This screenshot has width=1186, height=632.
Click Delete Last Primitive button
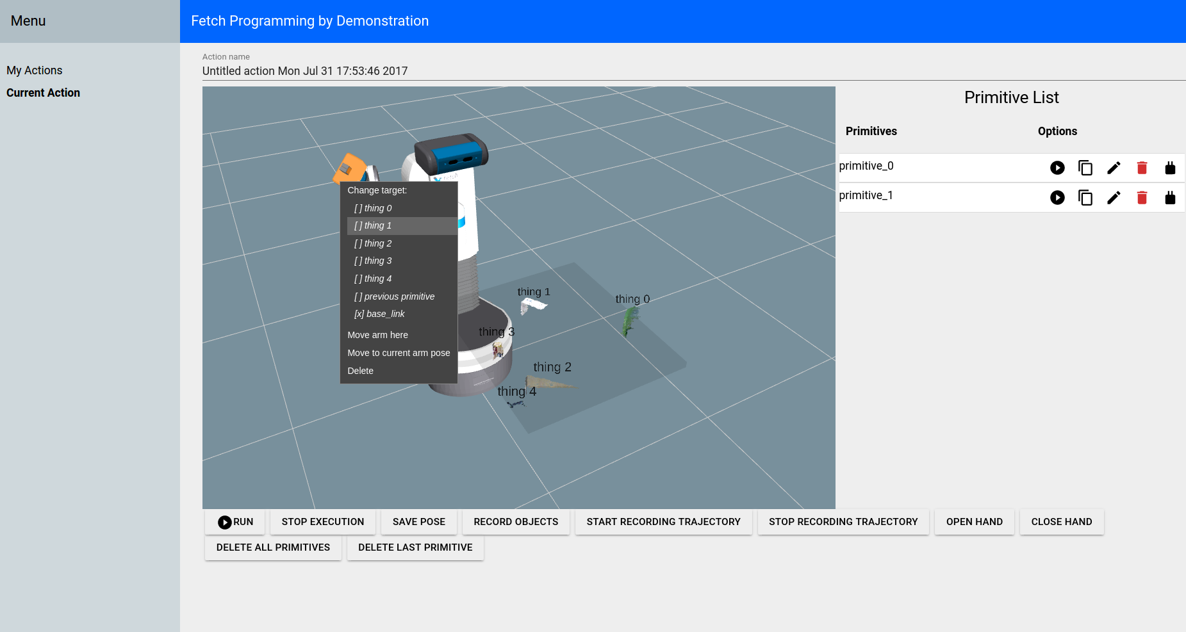point(415,547)
